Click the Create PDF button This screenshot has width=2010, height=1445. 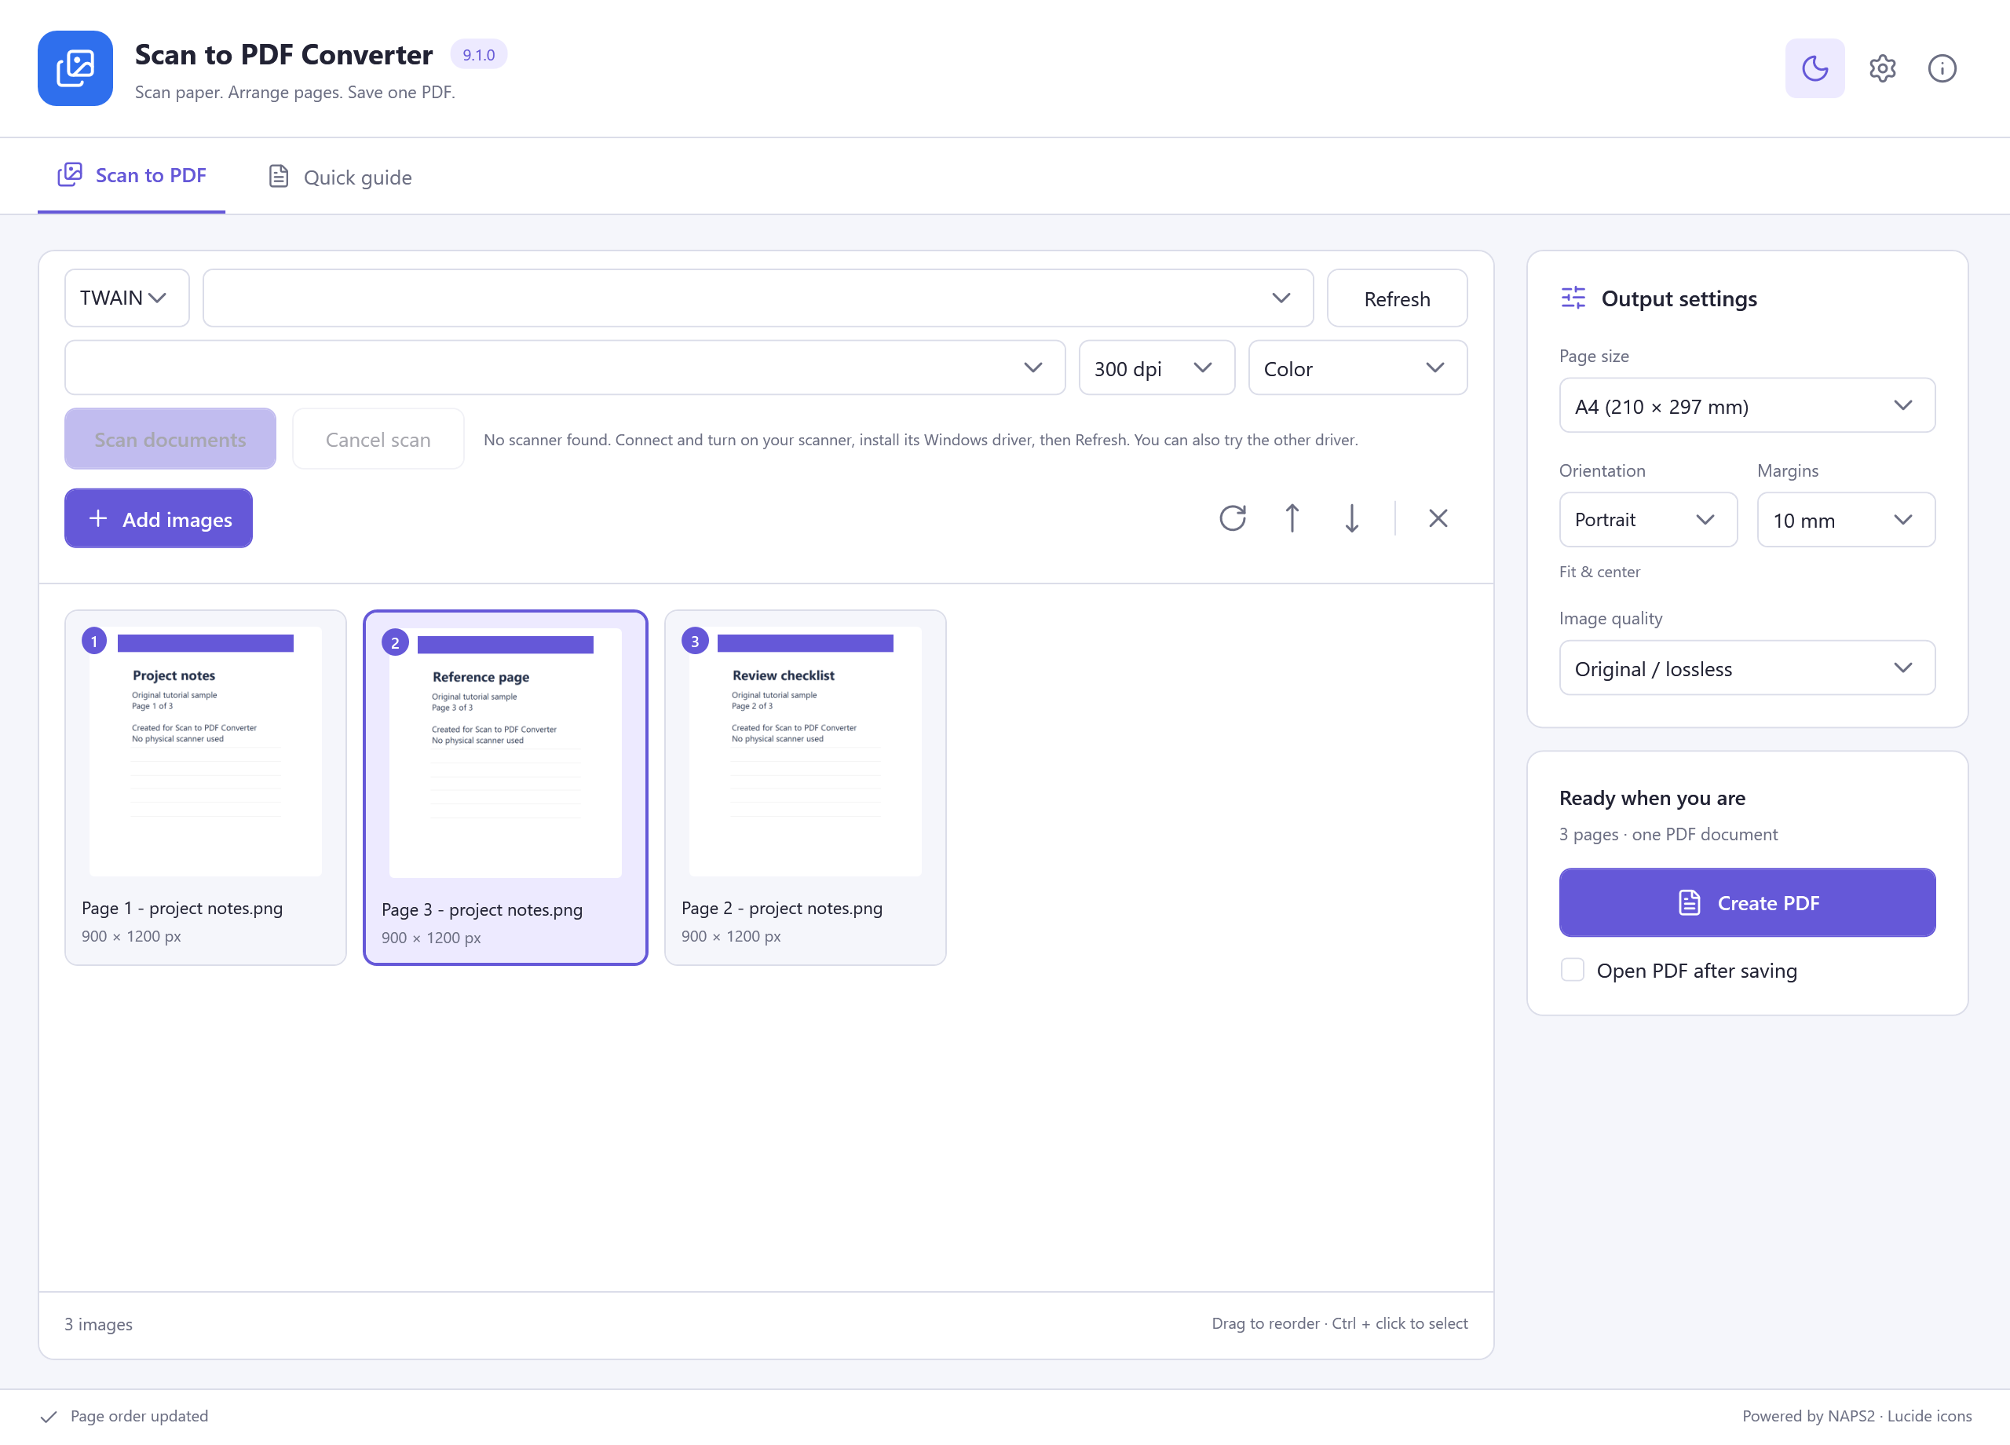pyautogui.click(x=1746, y=902)
